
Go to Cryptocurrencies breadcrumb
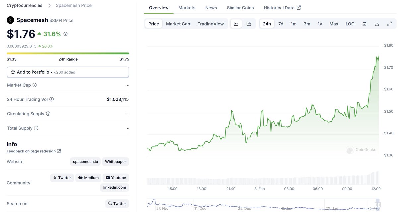pyautogui.click(x=25, y=5)
